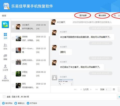Select the 笑哈哈 conversation row
120x106 pixels.
[x=30, y=38]
